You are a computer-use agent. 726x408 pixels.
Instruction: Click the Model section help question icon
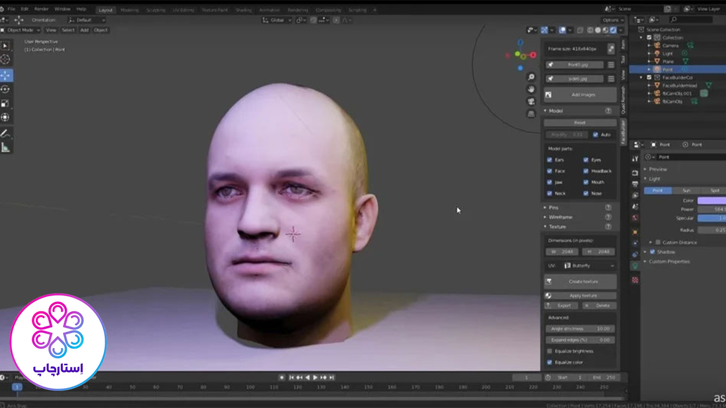[608, 111]
